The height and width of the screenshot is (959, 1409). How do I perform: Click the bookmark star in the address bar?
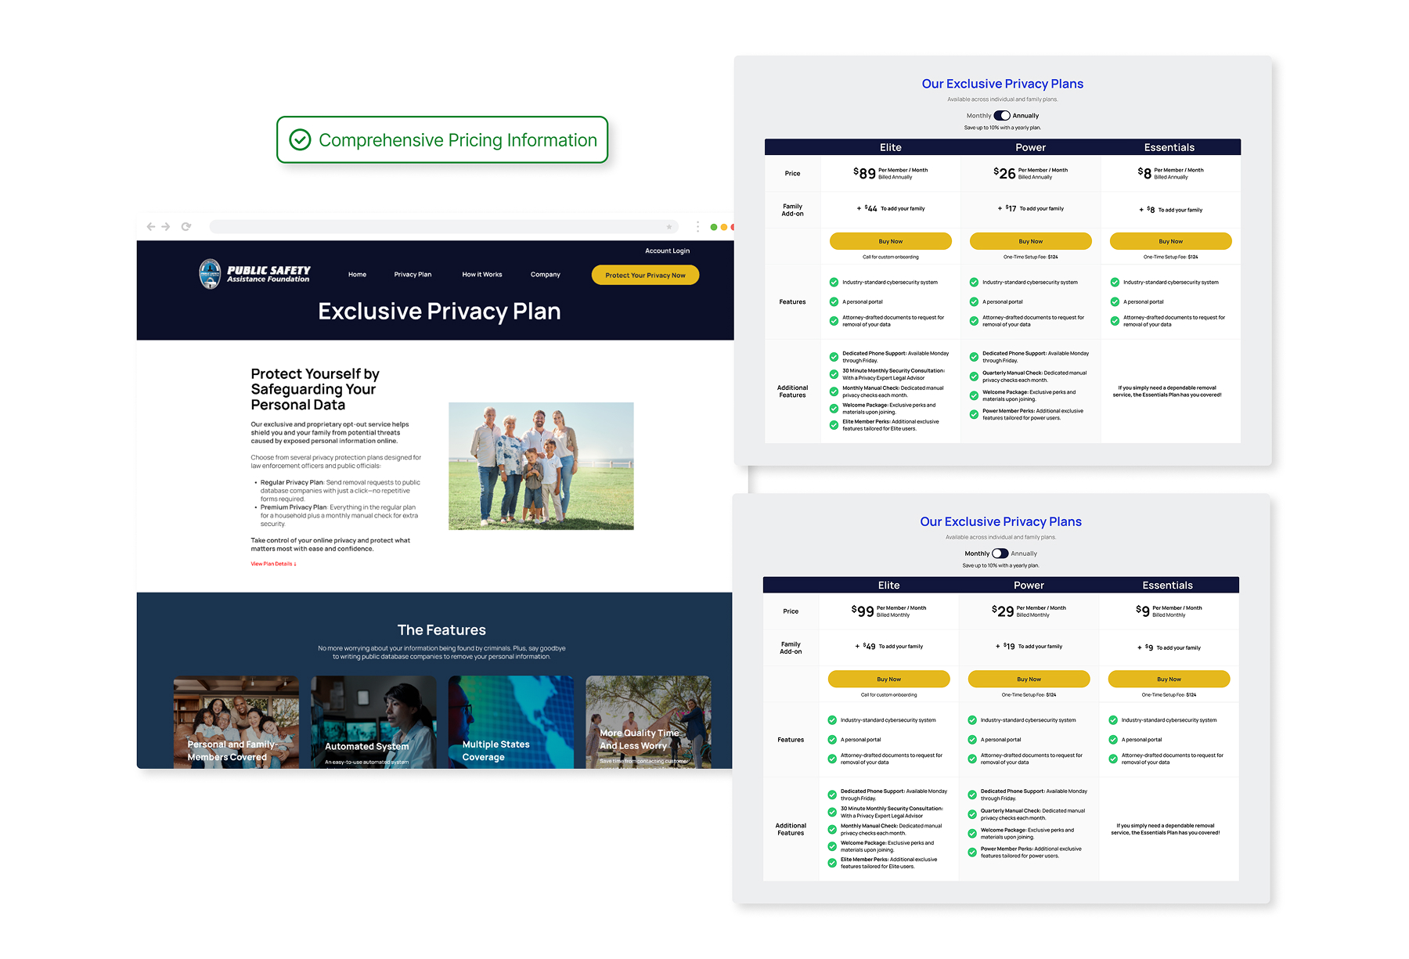(x=669, y=227)
